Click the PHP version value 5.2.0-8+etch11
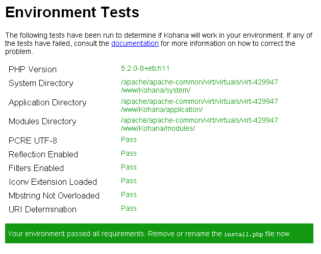Image resolution: width=321 pixels, height=254 pixels. coord(145,68)
